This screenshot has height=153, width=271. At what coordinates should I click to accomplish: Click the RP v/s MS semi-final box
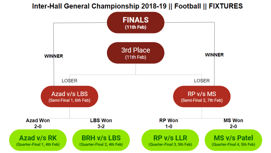202,97
